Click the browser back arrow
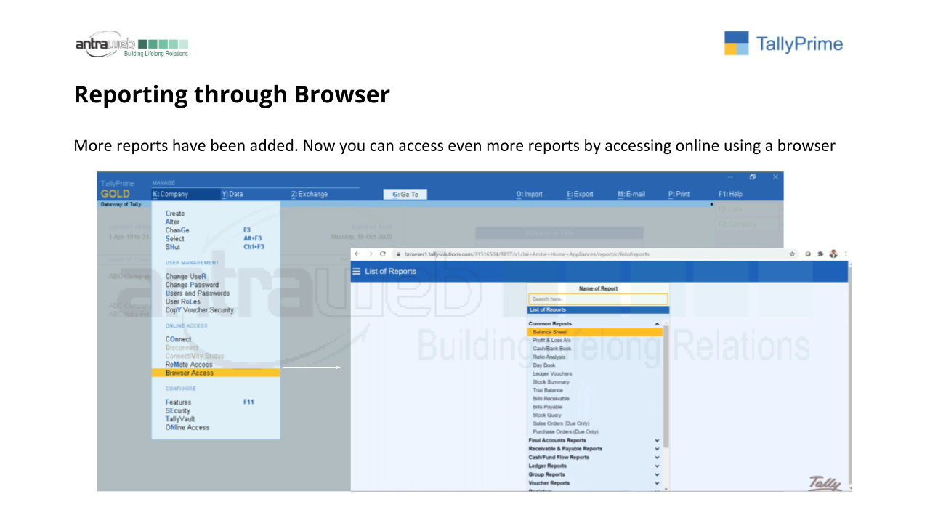 (357, 254)
